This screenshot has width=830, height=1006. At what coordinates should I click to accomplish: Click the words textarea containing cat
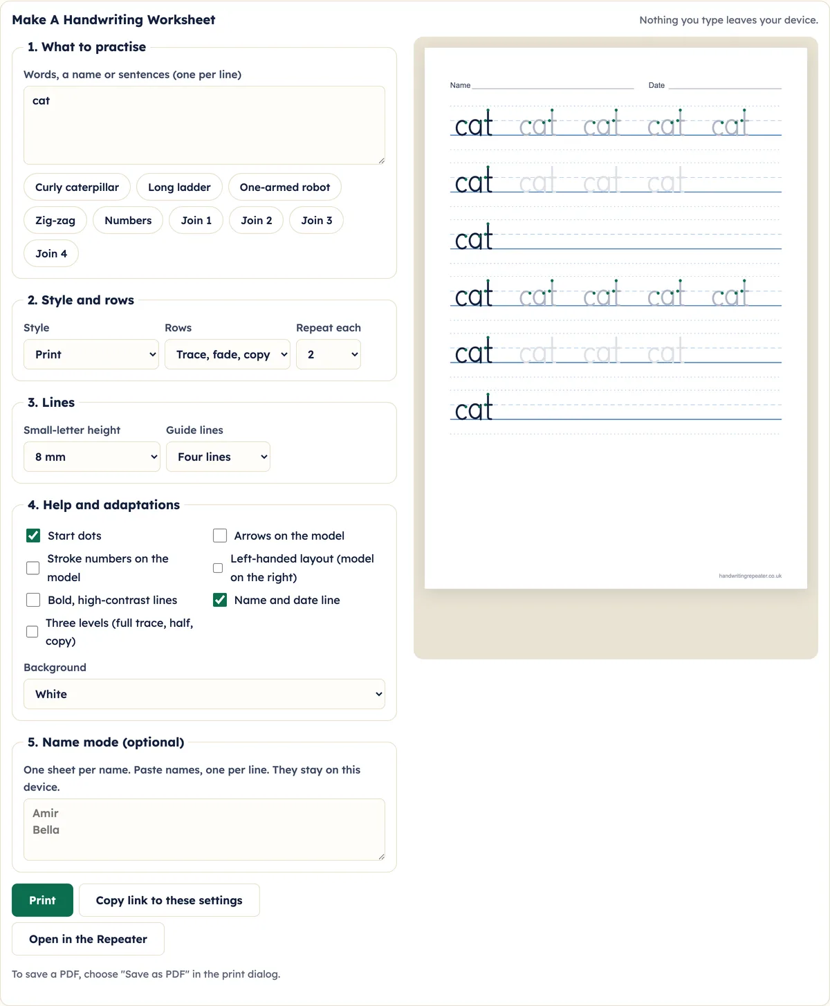click(x=204, y=125)
